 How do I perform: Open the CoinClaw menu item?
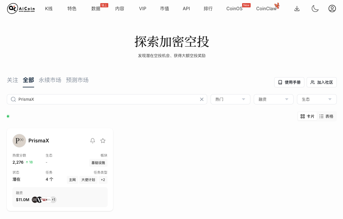coord(267,9)
